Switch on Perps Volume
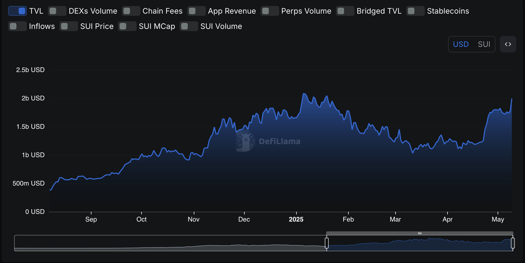Image resolution: width=525 pixels, height=263 pixels. click(270, 11)
